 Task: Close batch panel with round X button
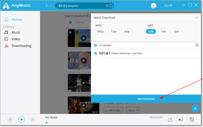(x=195, y=109)
